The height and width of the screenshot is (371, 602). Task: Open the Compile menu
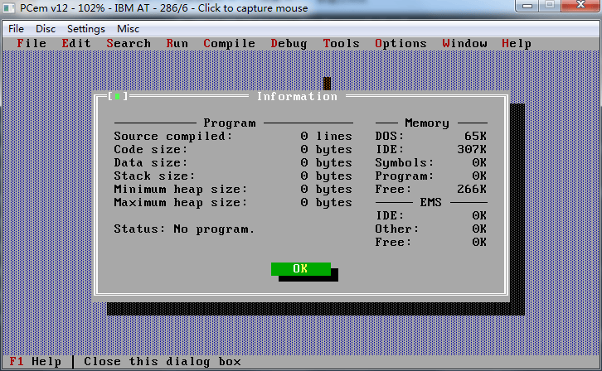[229, 44]
